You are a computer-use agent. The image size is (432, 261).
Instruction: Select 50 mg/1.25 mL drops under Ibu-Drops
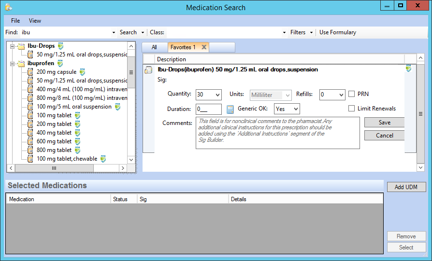[82, 55]
